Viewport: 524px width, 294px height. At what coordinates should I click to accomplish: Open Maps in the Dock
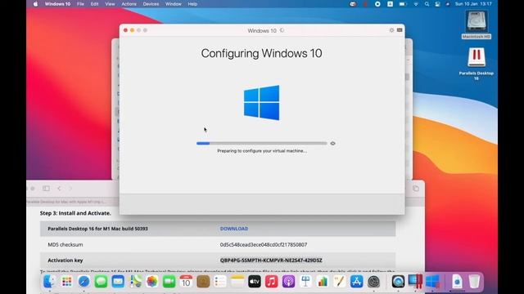click(135, 282)
